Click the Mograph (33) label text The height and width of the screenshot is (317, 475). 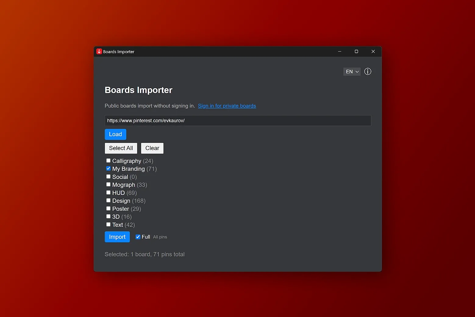(x=130, y=185)
